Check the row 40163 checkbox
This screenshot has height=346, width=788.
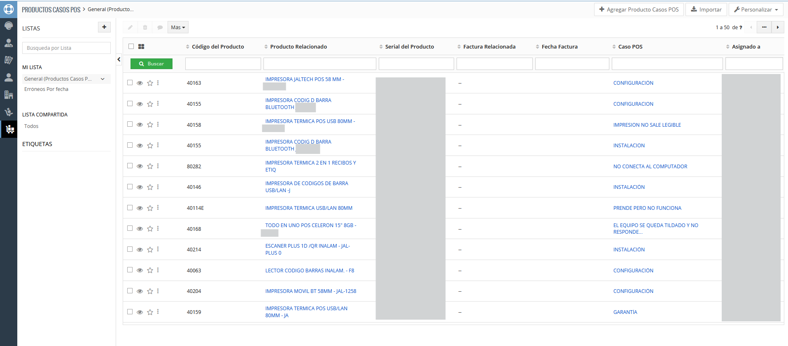coord(130,82)
